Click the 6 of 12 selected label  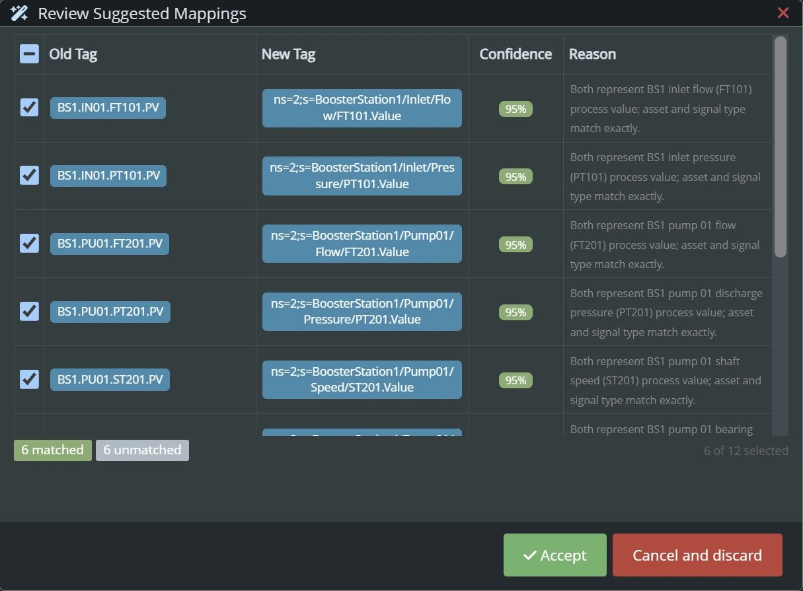[x=746, y=450]
